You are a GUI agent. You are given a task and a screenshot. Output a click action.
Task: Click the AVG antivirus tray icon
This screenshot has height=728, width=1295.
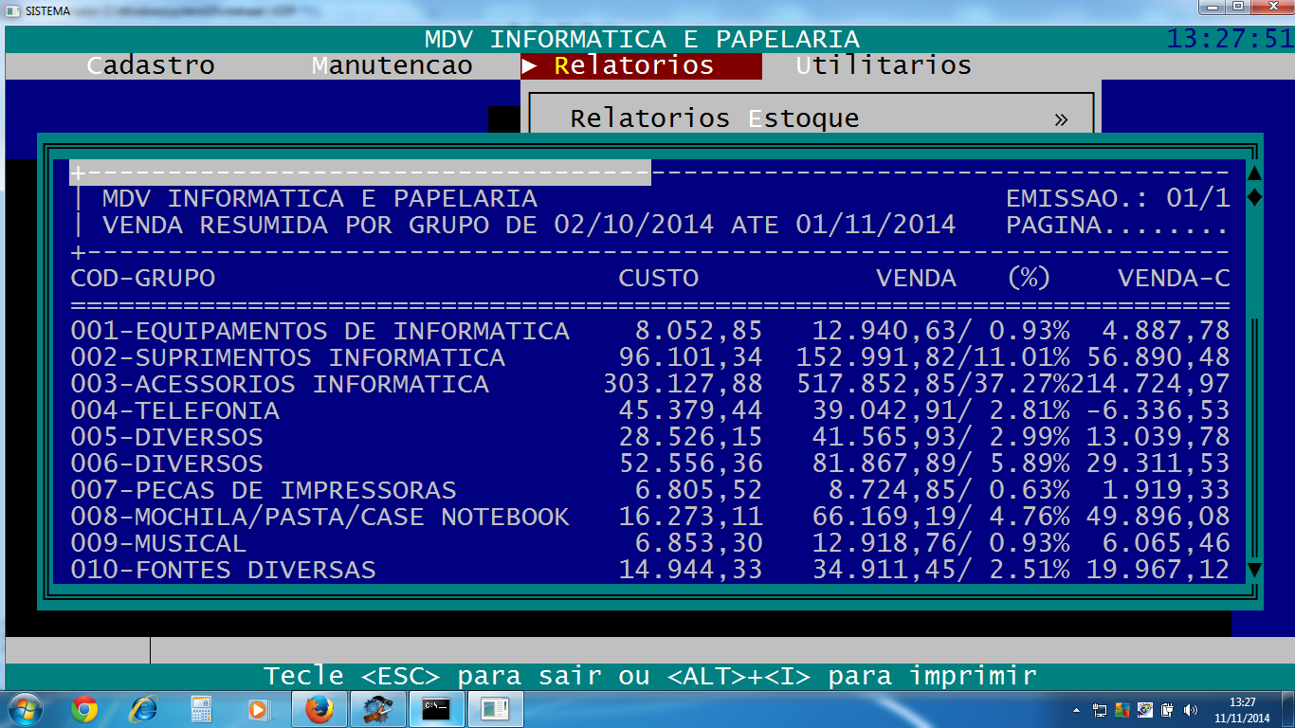click(1122, 709)
